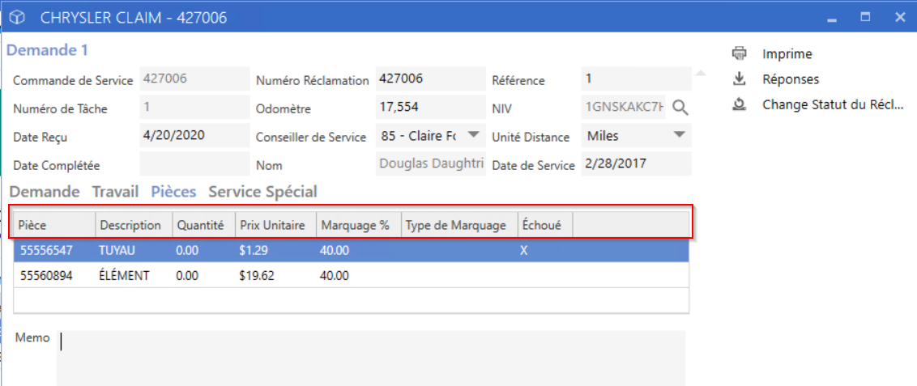The image size is (917, 386).
Task: Open Imprime print action
Action: tap(787, 53)
